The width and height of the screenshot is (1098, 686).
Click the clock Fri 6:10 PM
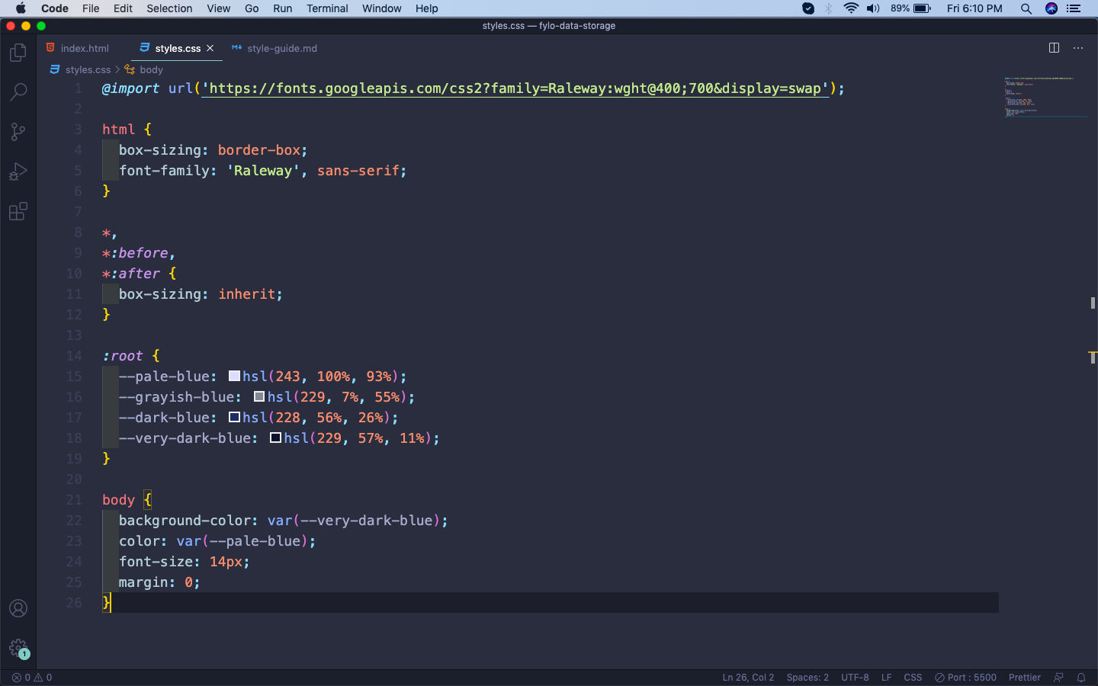point(974,8)
